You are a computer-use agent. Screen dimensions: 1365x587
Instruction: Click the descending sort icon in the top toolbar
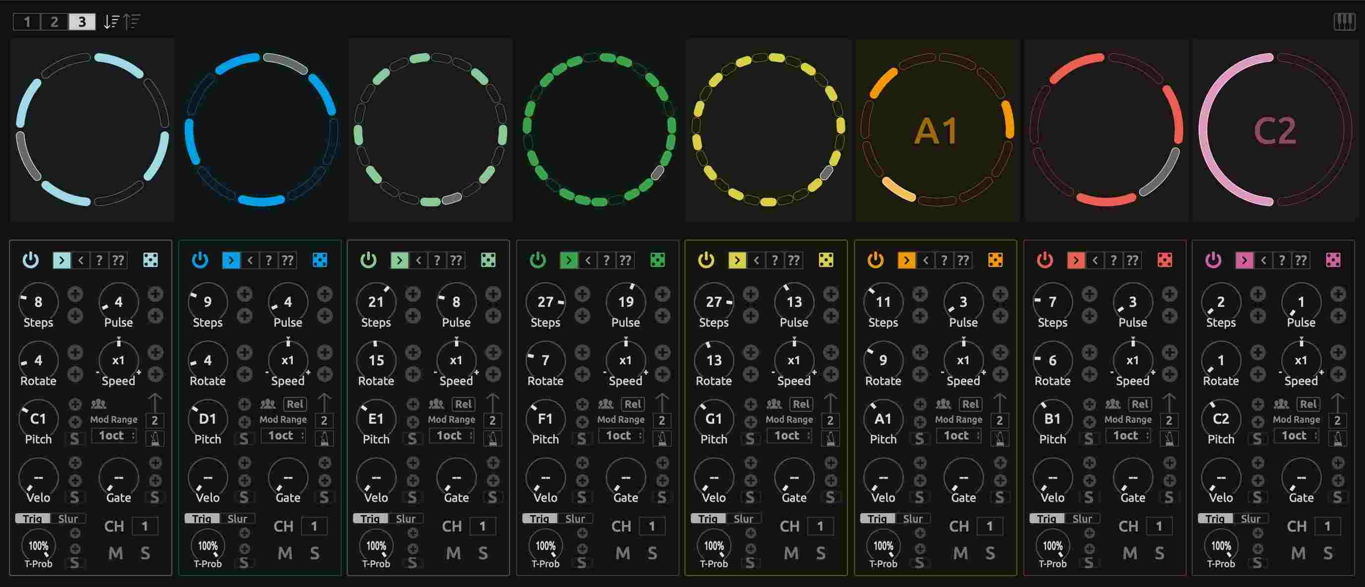(111, 21)
